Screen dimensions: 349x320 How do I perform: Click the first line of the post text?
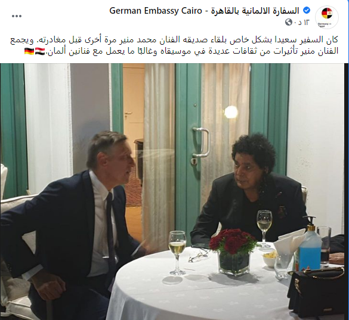[x=174, y=40]
